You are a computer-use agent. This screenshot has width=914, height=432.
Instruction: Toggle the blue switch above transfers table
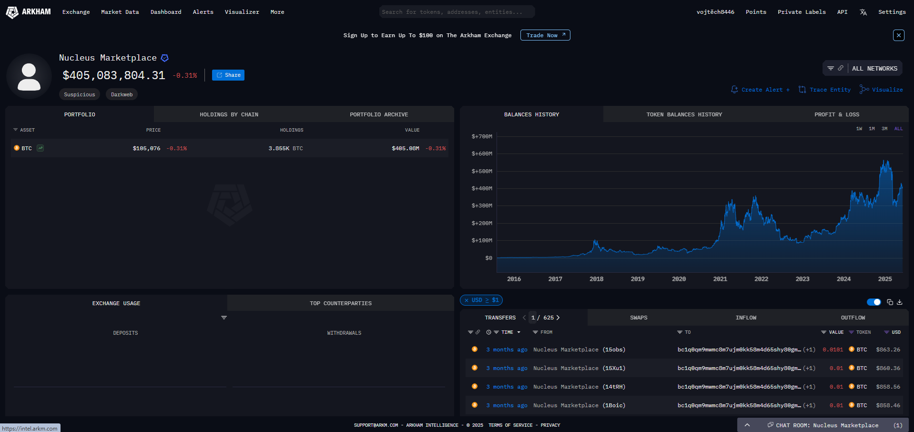(x=874, y=302)
